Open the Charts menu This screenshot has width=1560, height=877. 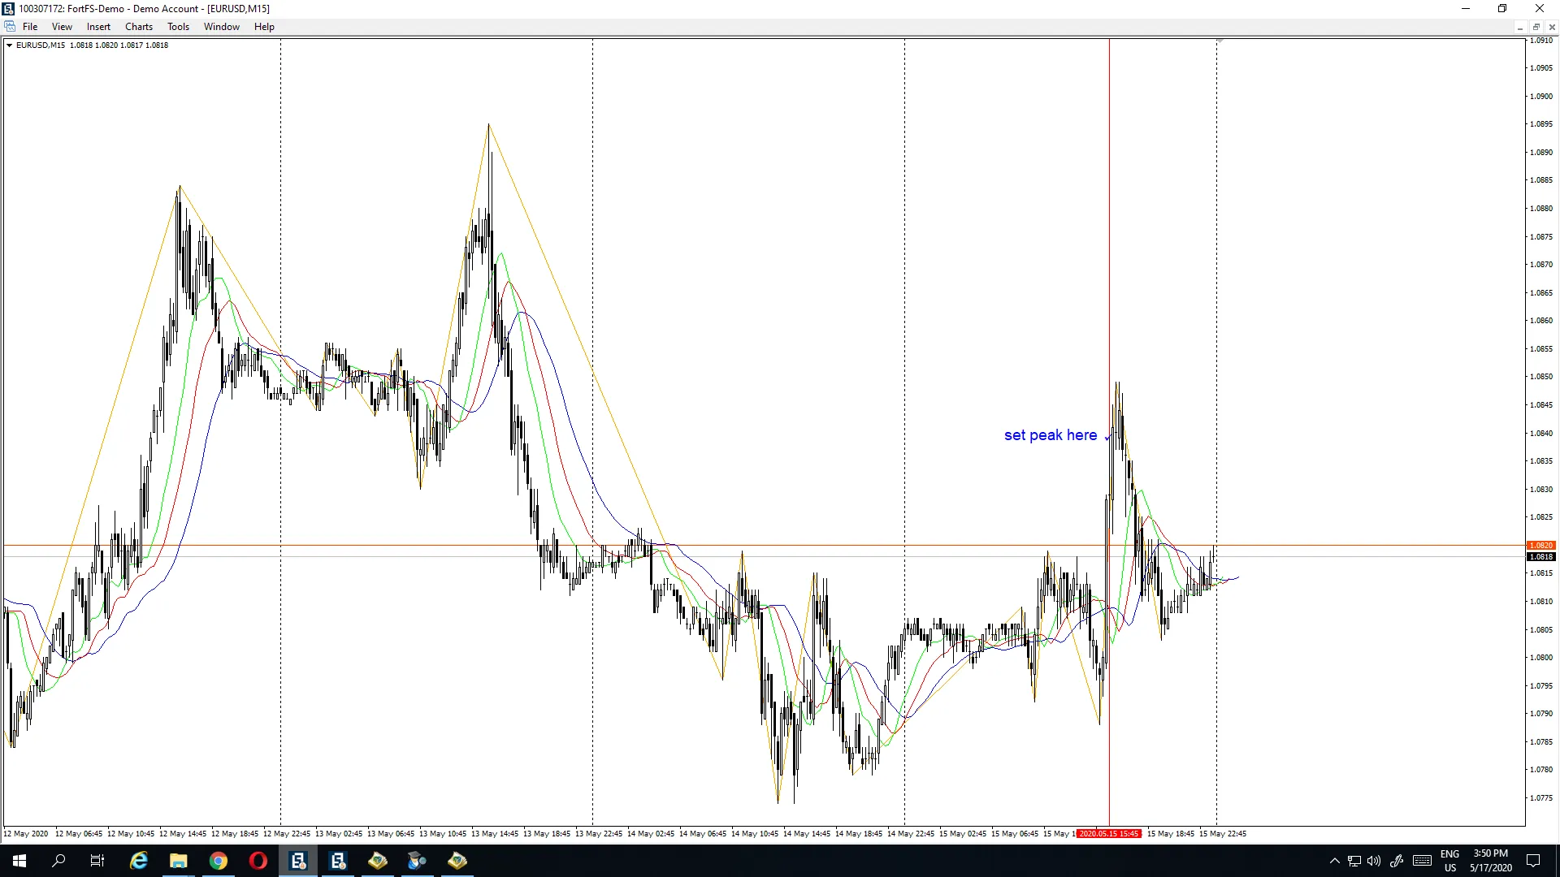(x=138, y=26)
